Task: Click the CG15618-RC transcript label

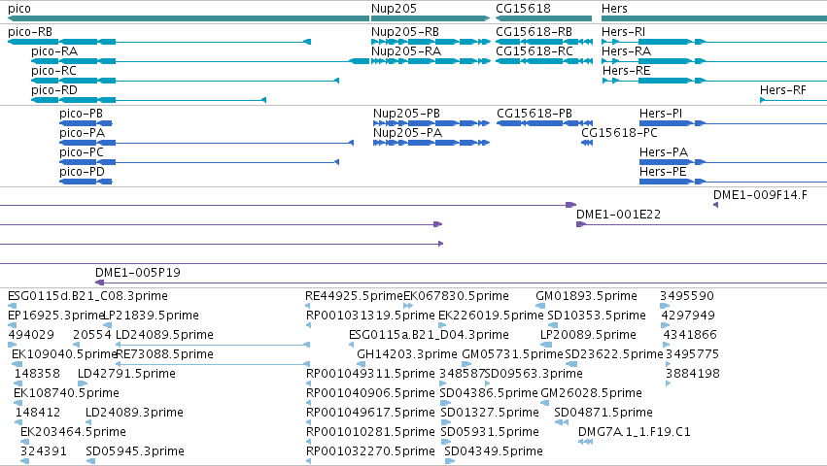Action: coord(534,51)
